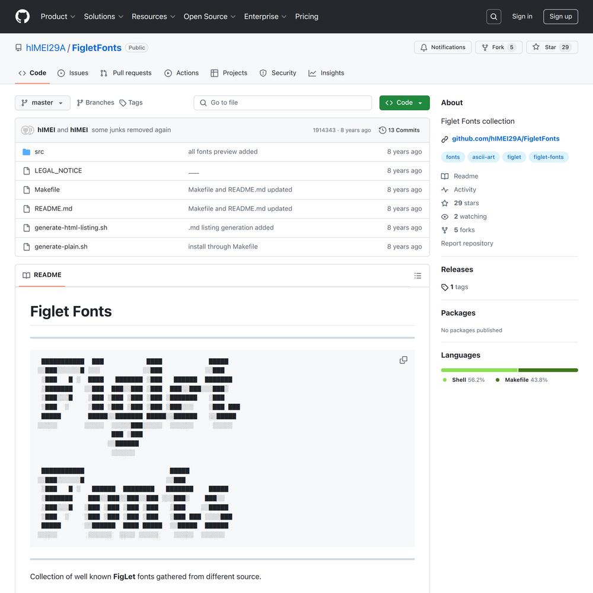Open the 'some junks removed again' commit message
Screen dimensions: 593x593
tap(131, 130)
